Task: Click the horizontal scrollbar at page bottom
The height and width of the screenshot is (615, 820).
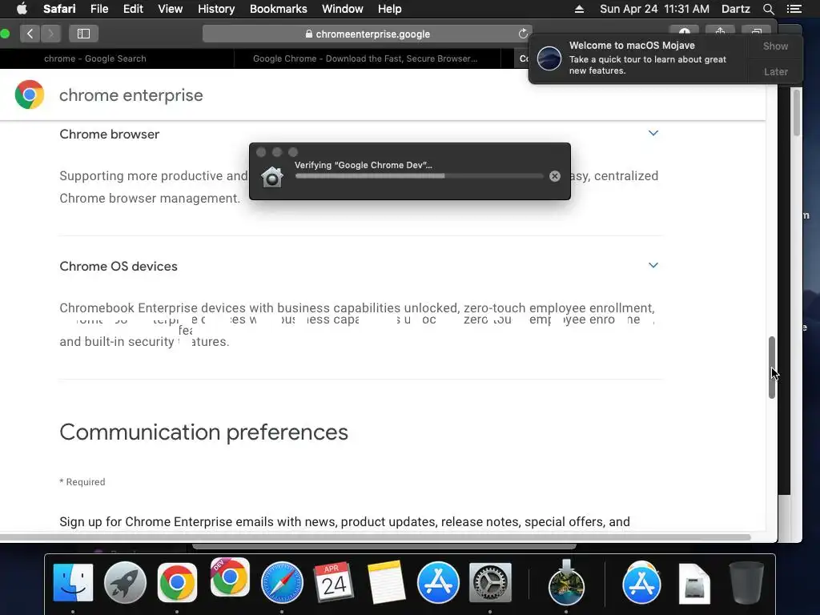Action: 376,537
